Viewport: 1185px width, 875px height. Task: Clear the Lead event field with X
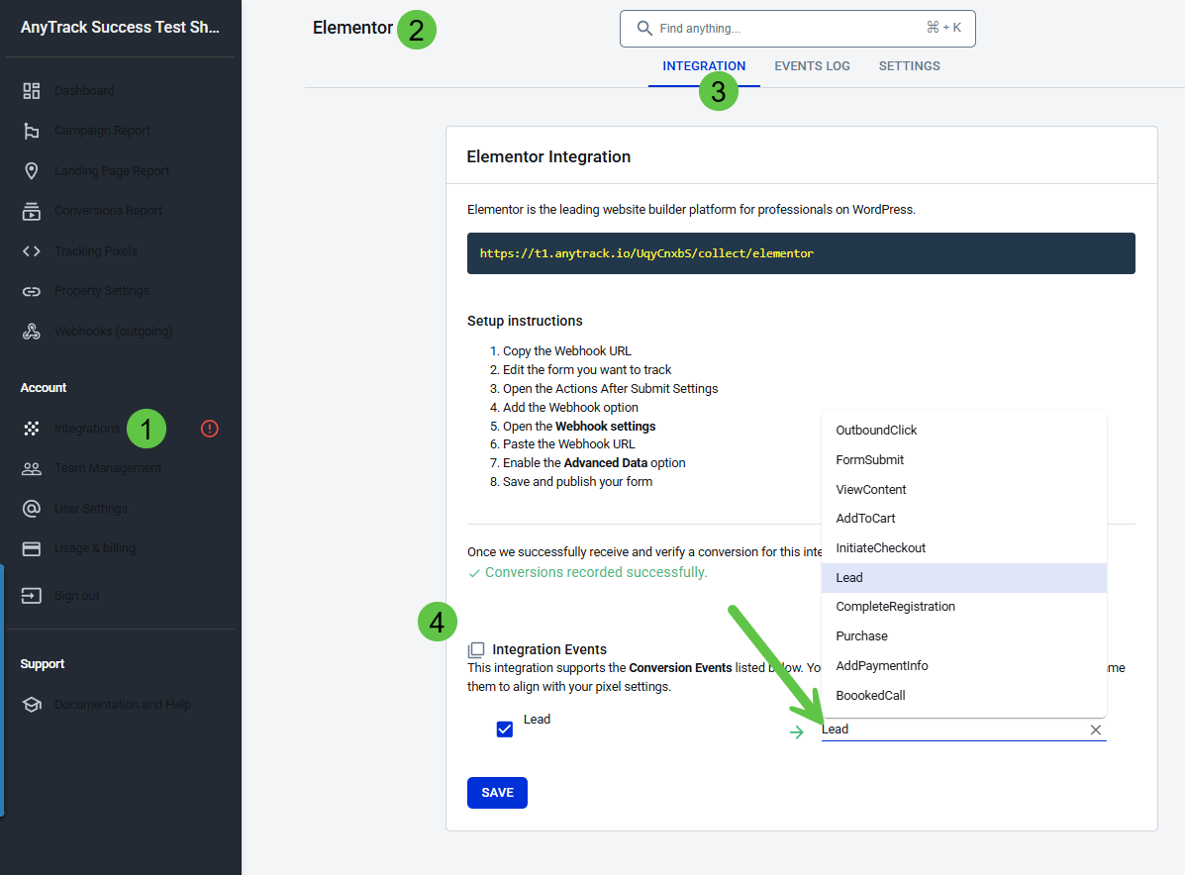click(1095, 729)
